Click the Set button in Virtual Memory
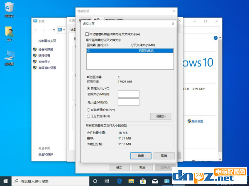 click(161, 116)
